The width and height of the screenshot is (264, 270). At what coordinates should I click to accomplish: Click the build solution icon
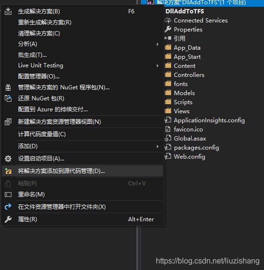coord(8,11)
